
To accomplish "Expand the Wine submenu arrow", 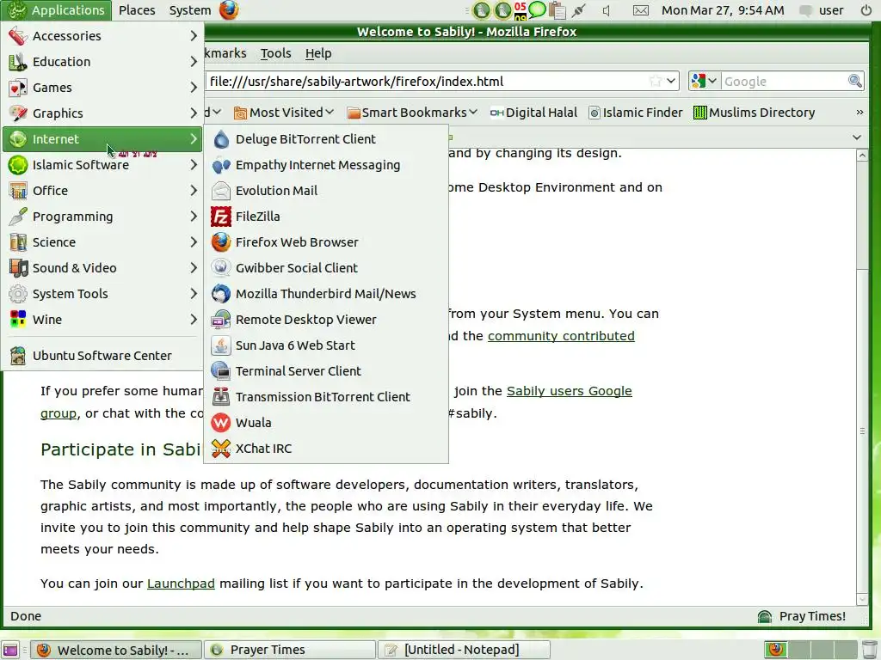I will click(x=194, y=320).
